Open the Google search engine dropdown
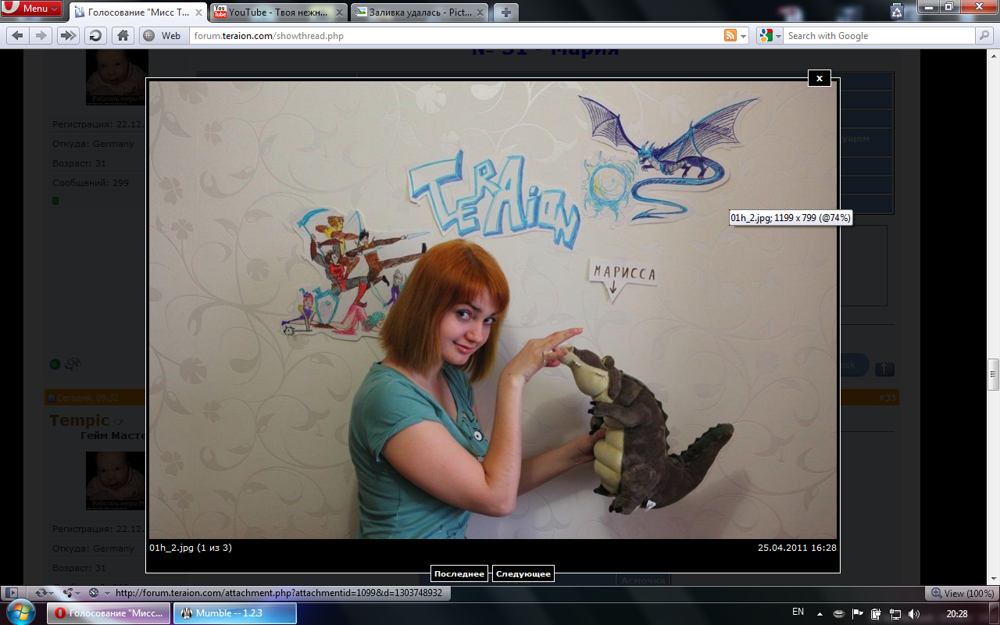The image size is (1000, 625). point(770,36)
